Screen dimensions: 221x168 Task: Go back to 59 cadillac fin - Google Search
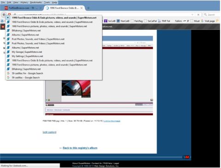(54, 73)
